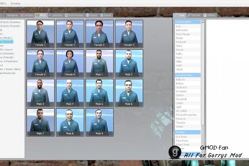
Task: Select the Muscle tool
Action: click(188, 50)
